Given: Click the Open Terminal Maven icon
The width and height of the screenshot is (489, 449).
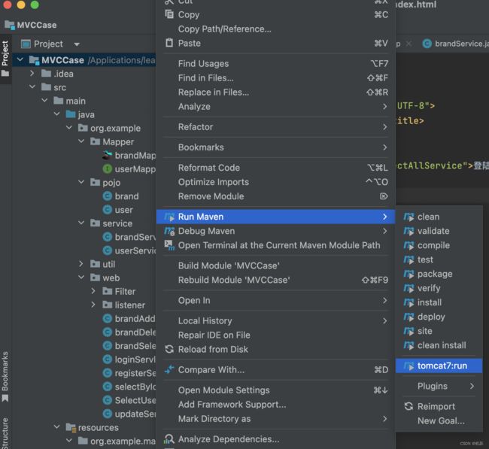Looking at the screenshot, I should coord(169,245).
